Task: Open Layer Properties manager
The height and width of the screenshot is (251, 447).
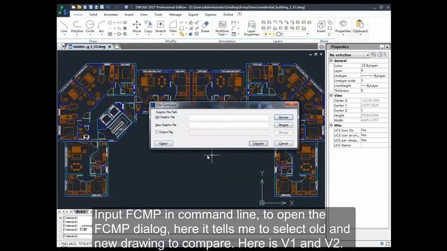Action: pyautogui.click(x=251, y=28)
